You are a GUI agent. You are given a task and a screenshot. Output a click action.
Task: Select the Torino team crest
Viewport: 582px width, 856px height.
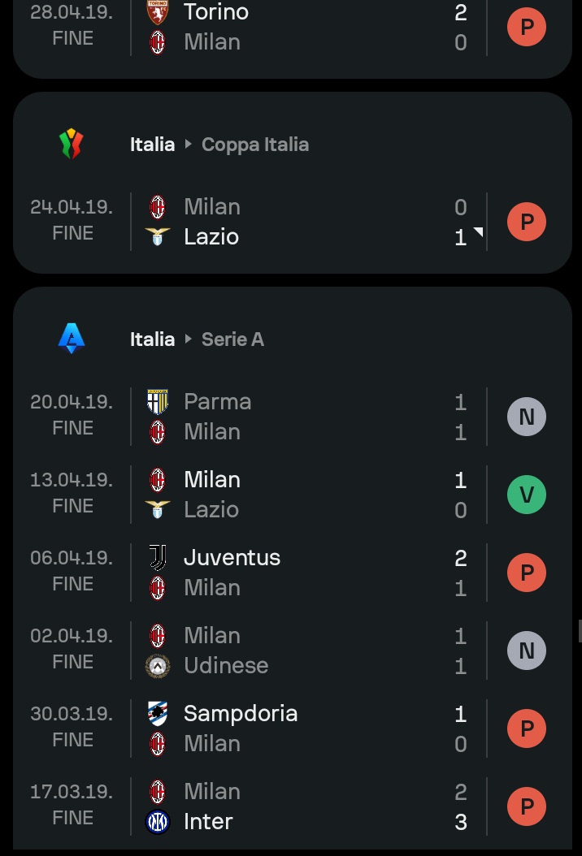click(158, 12)
